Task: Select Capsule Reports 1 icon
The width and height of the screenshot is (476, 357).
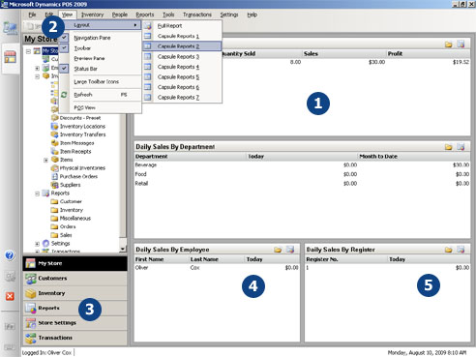Action: (148, 36)
